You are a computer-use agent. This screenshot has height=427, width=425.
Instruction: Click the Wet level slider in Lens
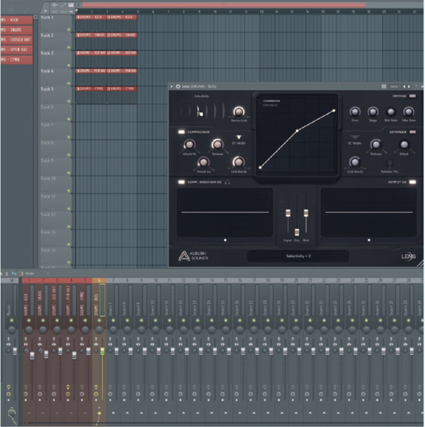coord(306,213)
